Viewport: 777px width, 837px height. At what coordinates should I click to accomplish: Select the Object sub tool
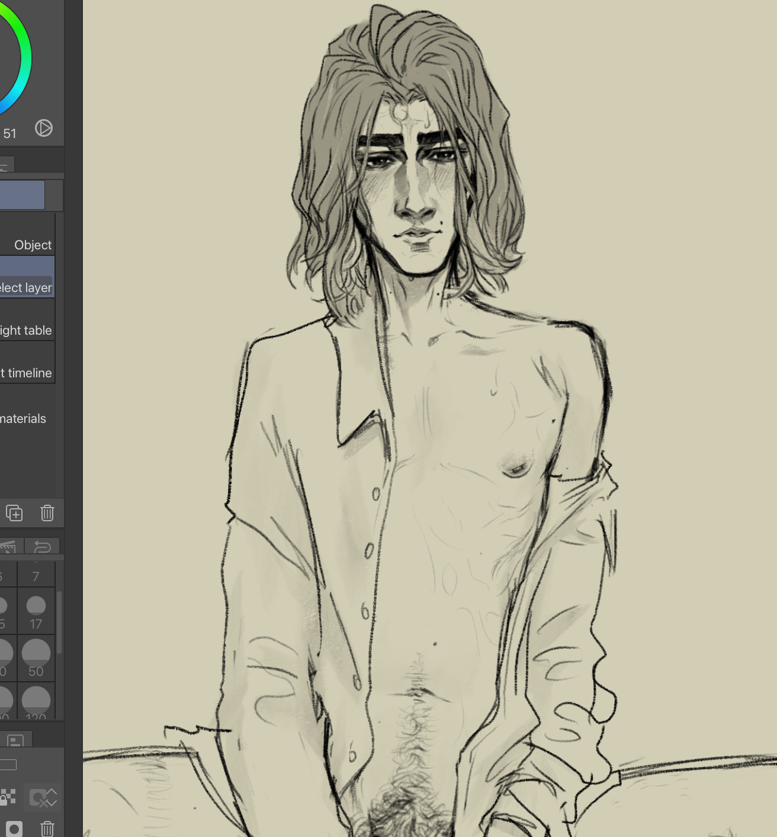(27, 235)
